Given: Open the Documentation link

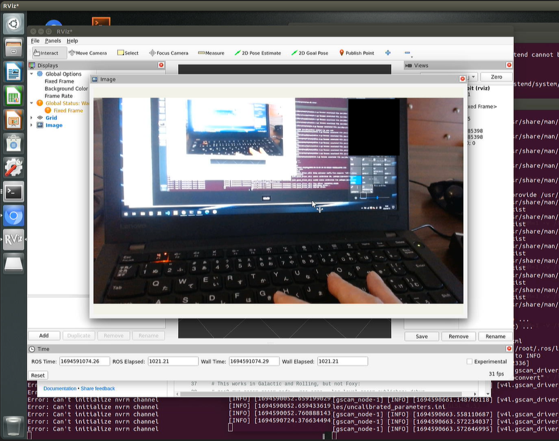Looking at the screenshot, I should pyautogui.click(x=60, y=388).
